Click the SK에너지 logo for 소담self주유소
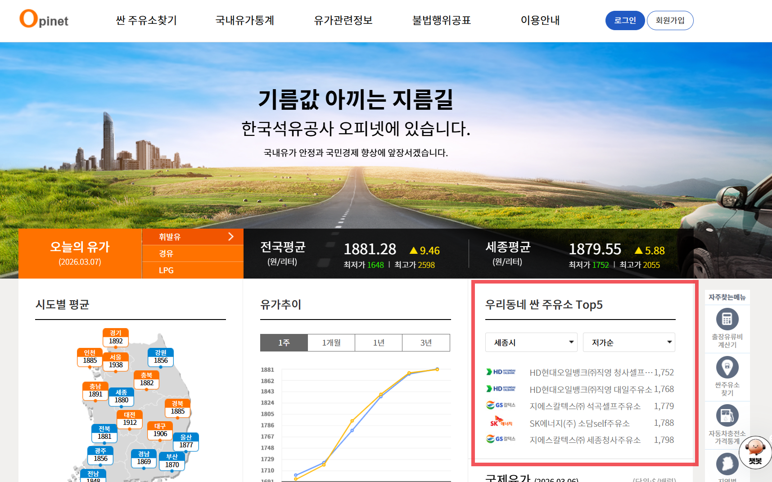772x482 pixels. [x=501, y=423]
